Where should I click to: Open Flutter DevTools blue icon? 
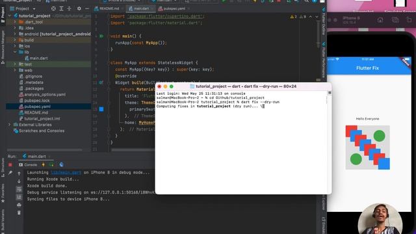61,164
